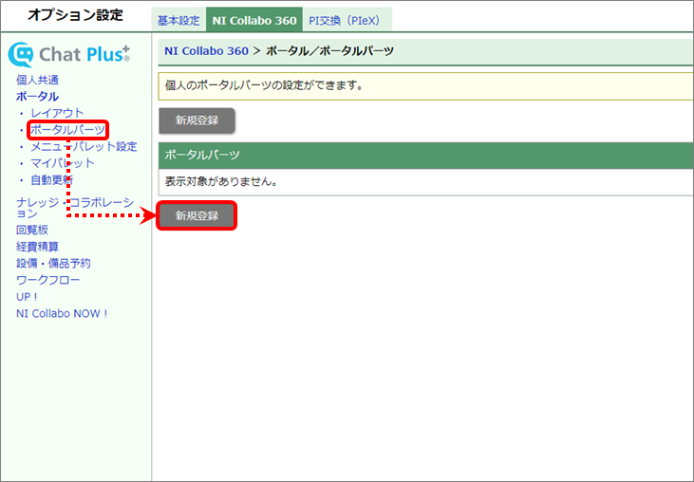Switch to the 基本設定 tab
The width and height of the screenshot is (694, 482).
178,20
